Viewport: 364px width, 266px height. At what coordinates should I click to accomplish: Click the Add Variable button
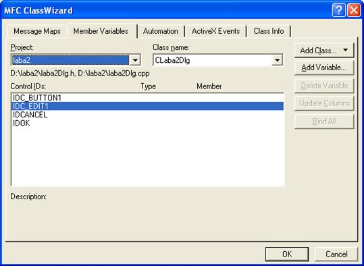324,68
